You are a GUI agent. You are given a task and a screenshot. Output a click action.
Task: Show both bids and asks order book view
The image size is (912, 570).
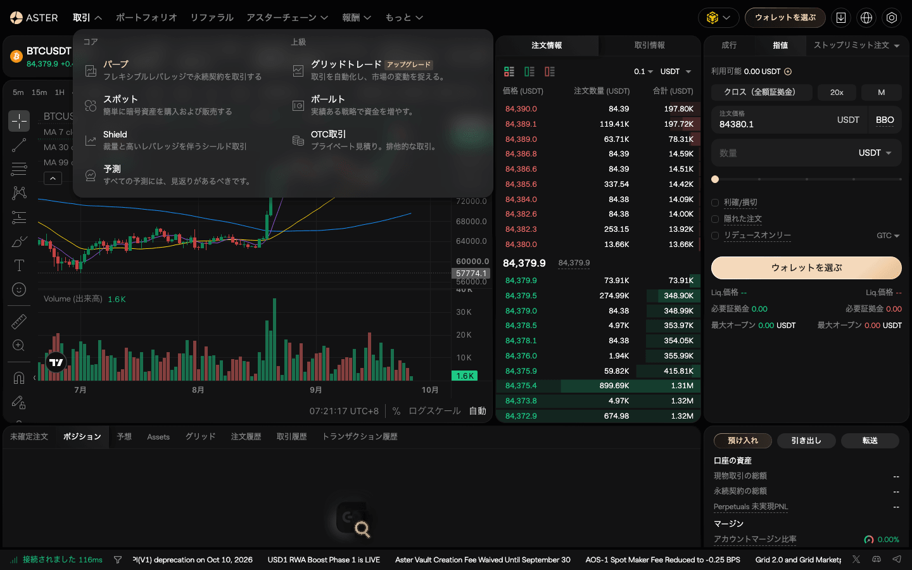pos(509,72)
